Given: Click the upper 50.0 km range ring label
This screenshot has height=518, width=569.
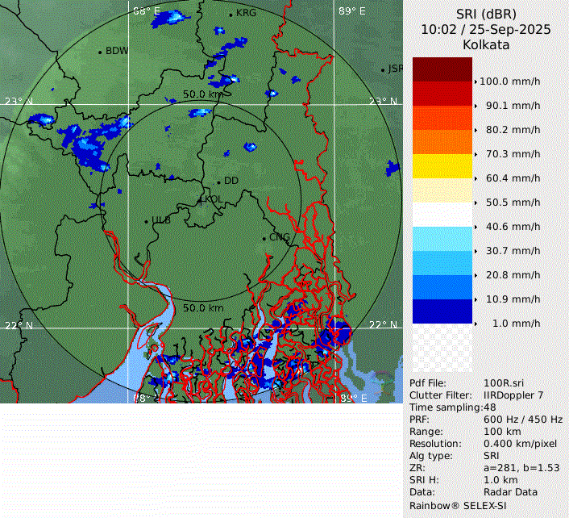Looking at the screenshot, I should (203, 94).
